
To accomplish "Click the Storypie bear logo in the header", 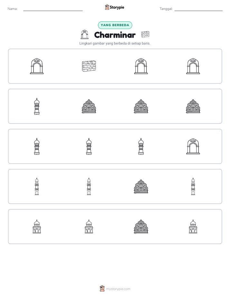I will pos(107,7).
